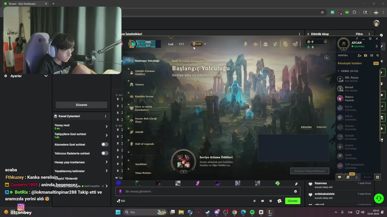This screenshot has width=387, height=217.
Task: Click the lotus event icon in client
Action: pyautogui.click(x=255, y=44)
